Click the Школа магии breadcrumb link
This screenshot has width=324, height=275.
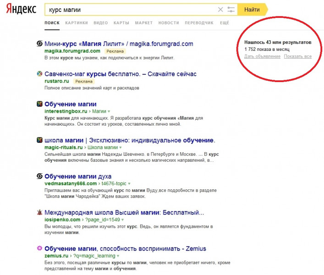(103, 148)
